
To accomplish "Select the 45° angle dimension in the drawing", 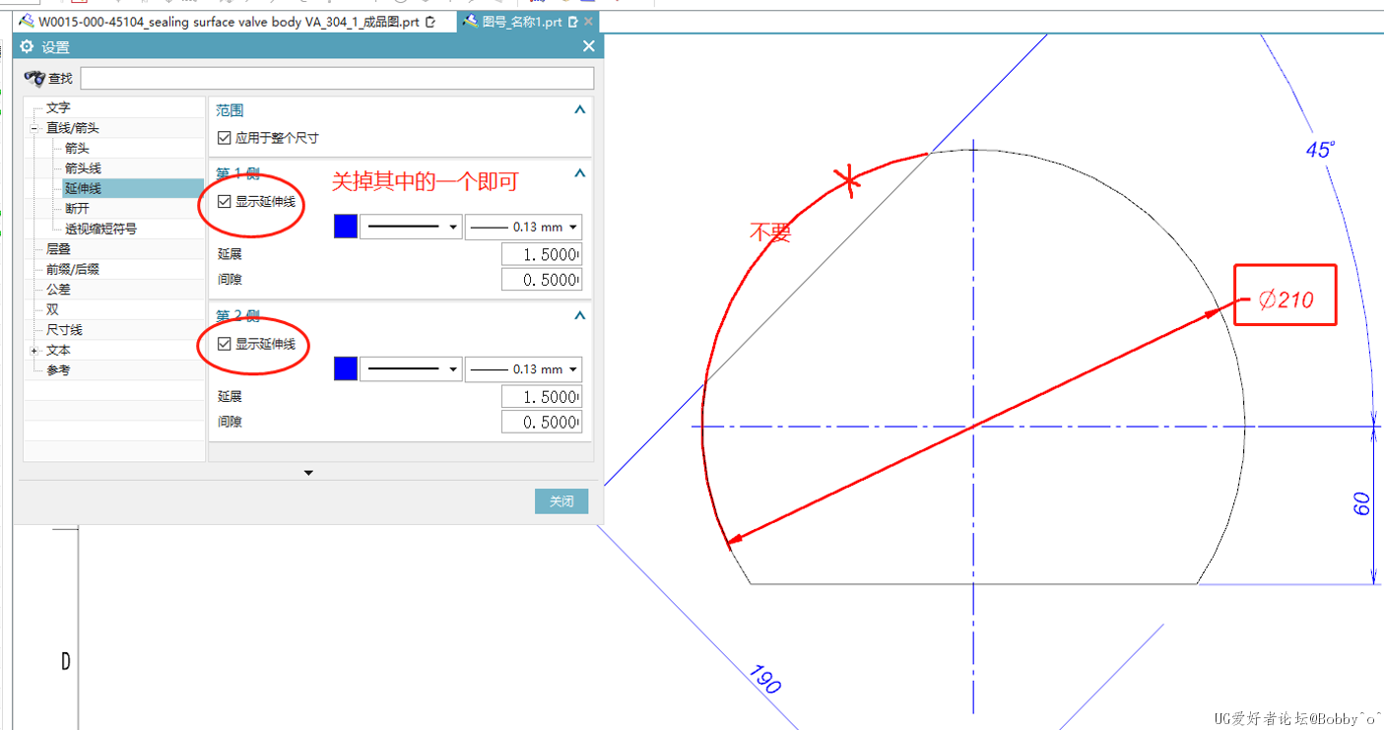I will [x=1320, y=150].
